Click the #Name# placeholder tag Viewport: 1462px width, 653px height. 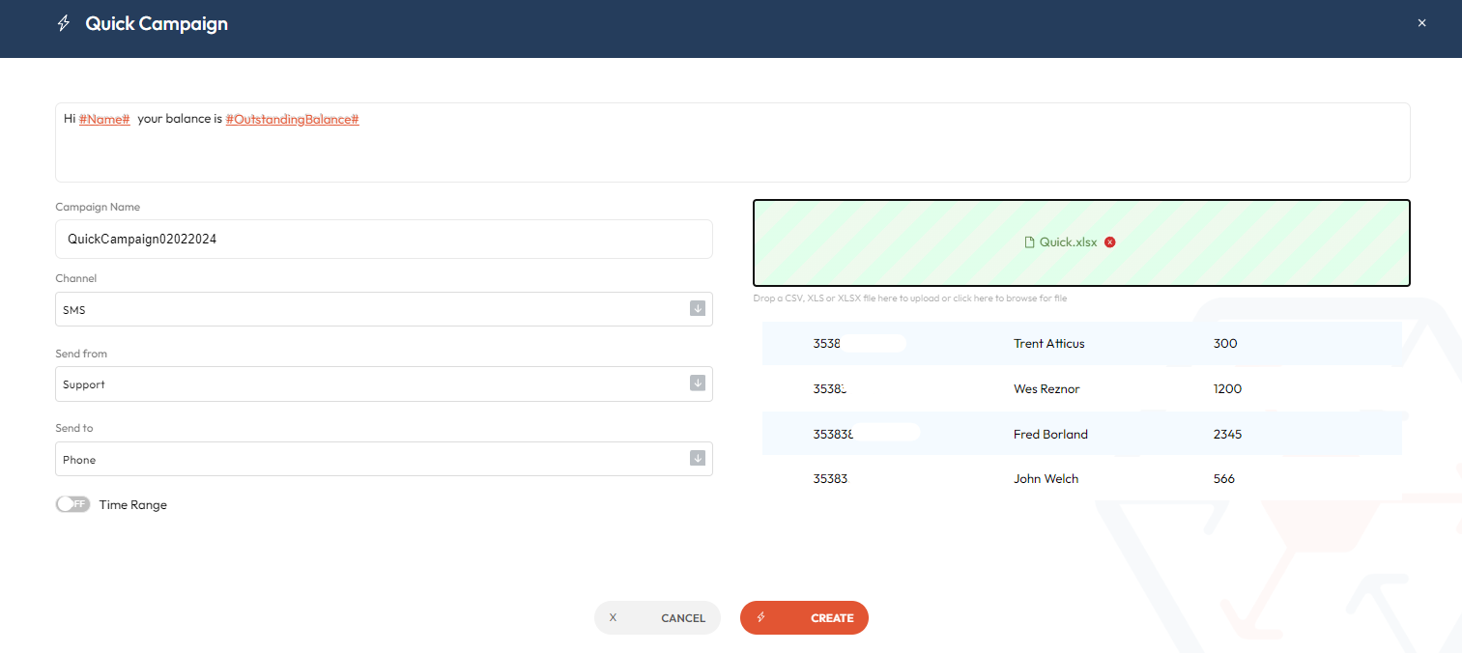pos(104,119)
